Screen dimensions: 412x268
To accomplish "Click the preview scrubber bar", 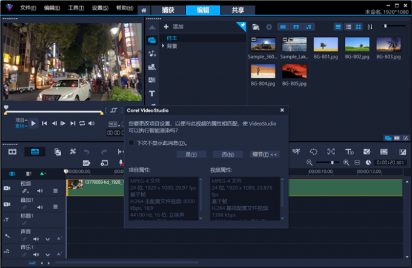I will (54, 112).
